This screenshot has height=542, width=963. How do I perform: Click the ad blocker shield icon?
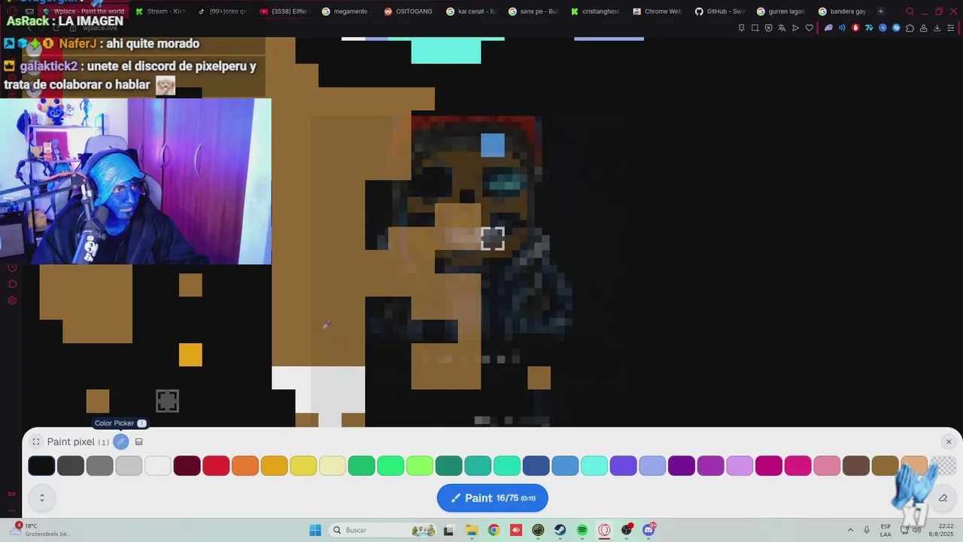pos(768,28)
